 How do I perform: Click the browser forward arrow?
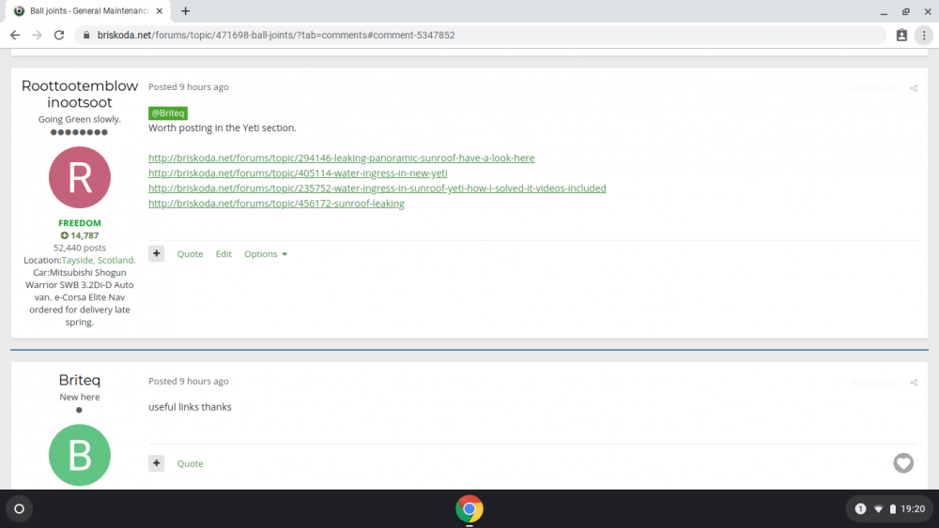[x=38, y=36]
